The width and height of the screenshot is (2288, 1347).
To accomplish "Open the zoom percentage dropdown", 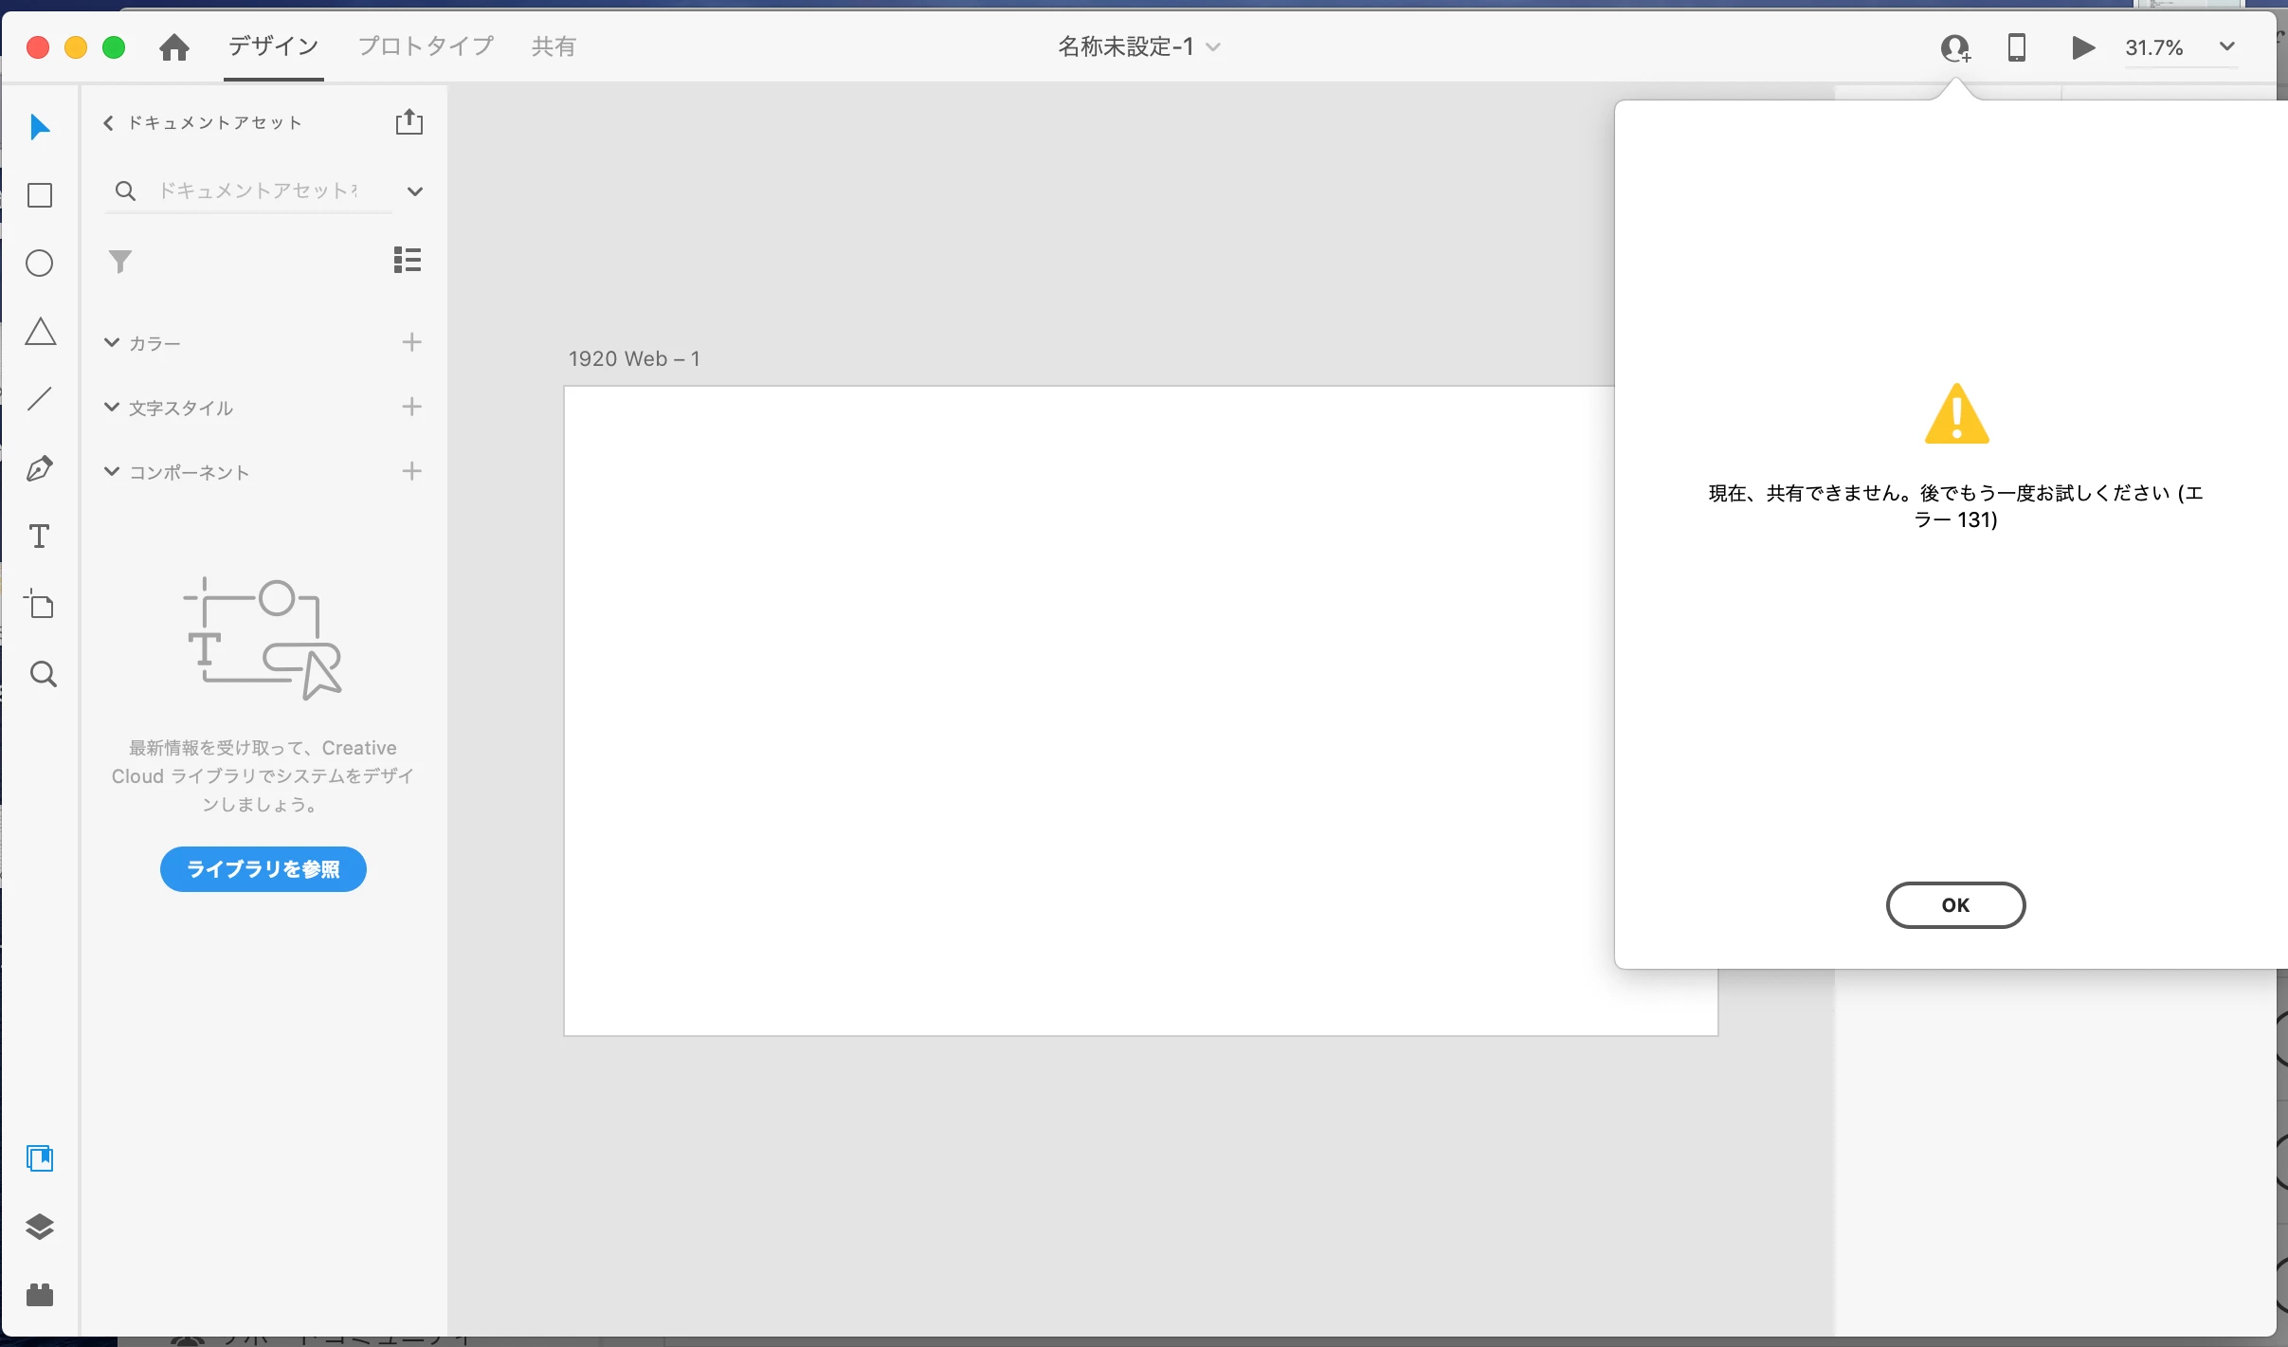I will 2226,46.
